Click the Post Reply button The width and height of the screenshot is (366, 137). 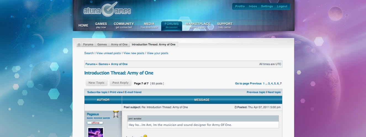point(120,83)
